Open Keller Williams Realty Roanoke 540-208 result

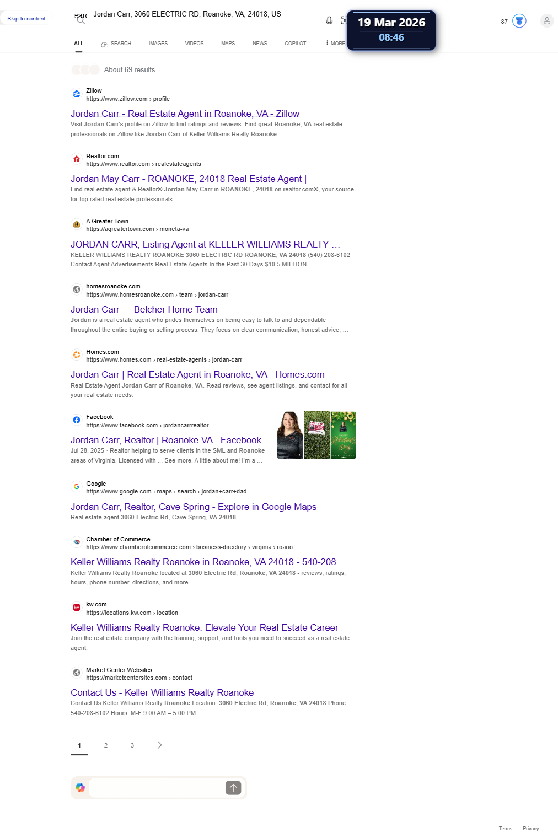[x=207, y=562]
